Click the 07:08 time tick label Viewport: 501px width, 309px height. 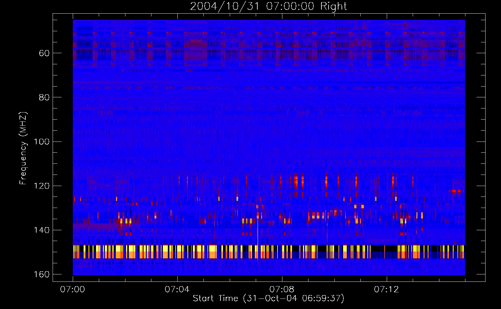point(282,290)
